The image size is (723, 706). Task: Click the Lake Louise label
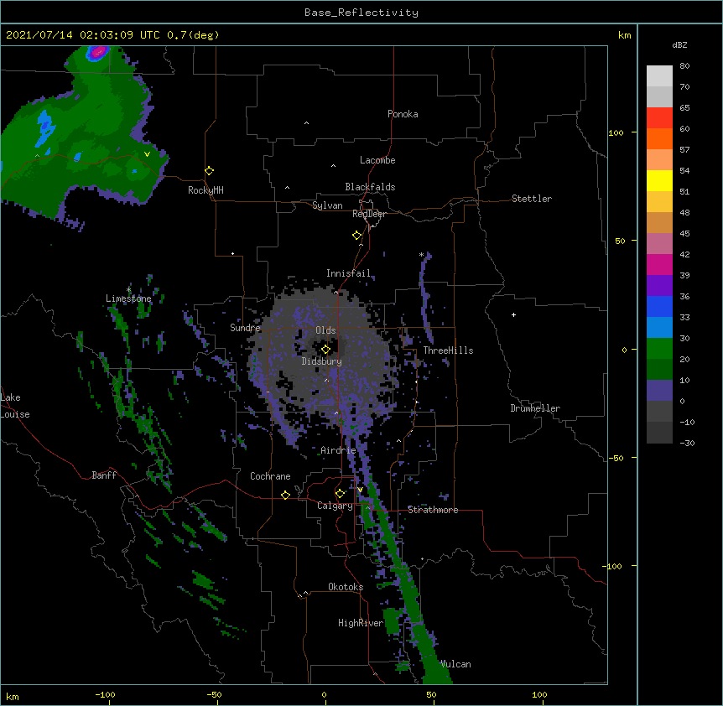tap(15, 406)
